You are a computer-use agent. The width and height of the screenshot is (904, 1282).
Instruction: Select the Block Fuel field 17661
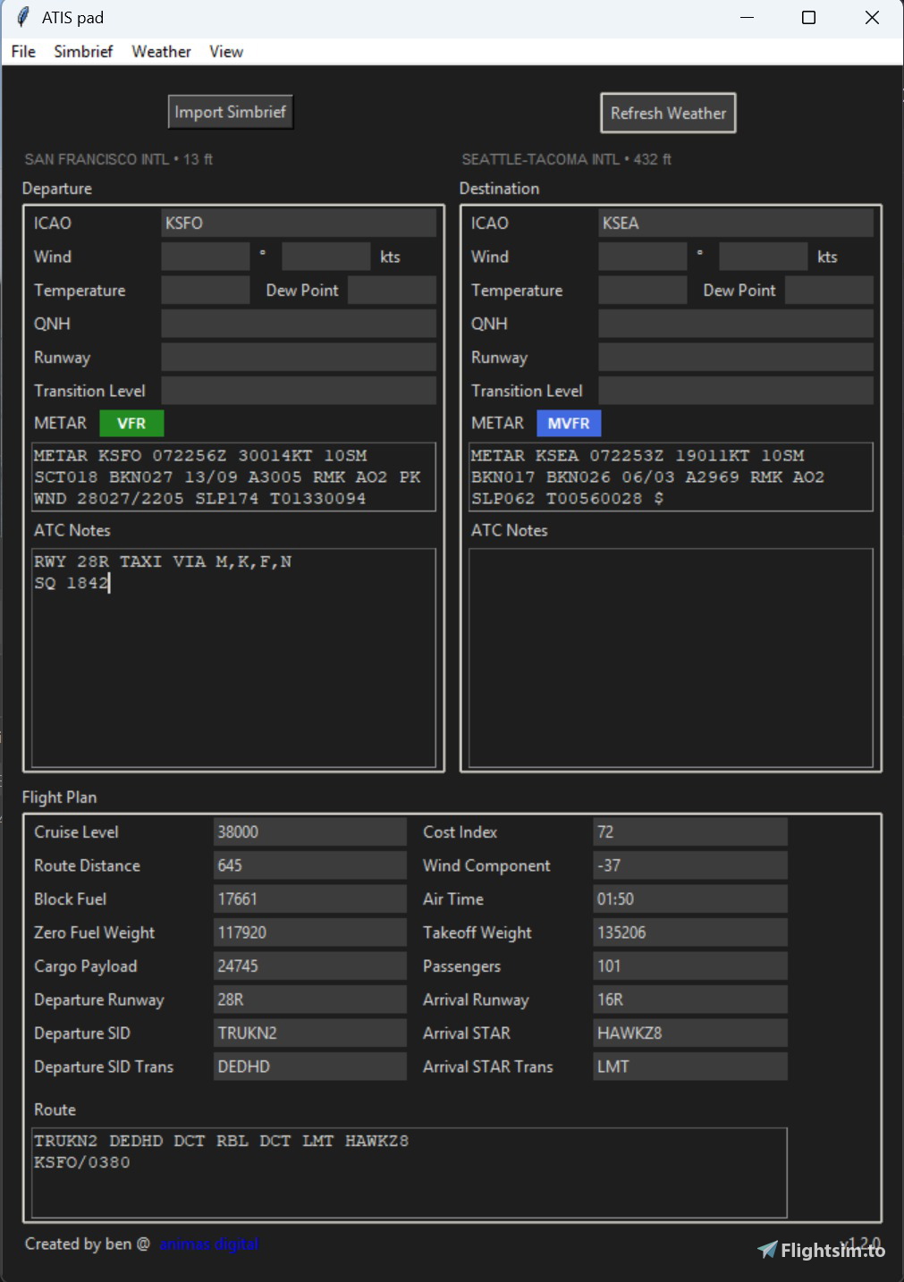310,898
